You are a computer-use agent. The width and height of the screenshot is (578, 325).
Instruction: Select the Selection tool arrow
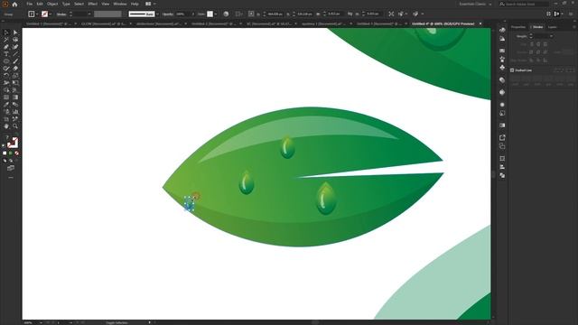click(6, 32)
